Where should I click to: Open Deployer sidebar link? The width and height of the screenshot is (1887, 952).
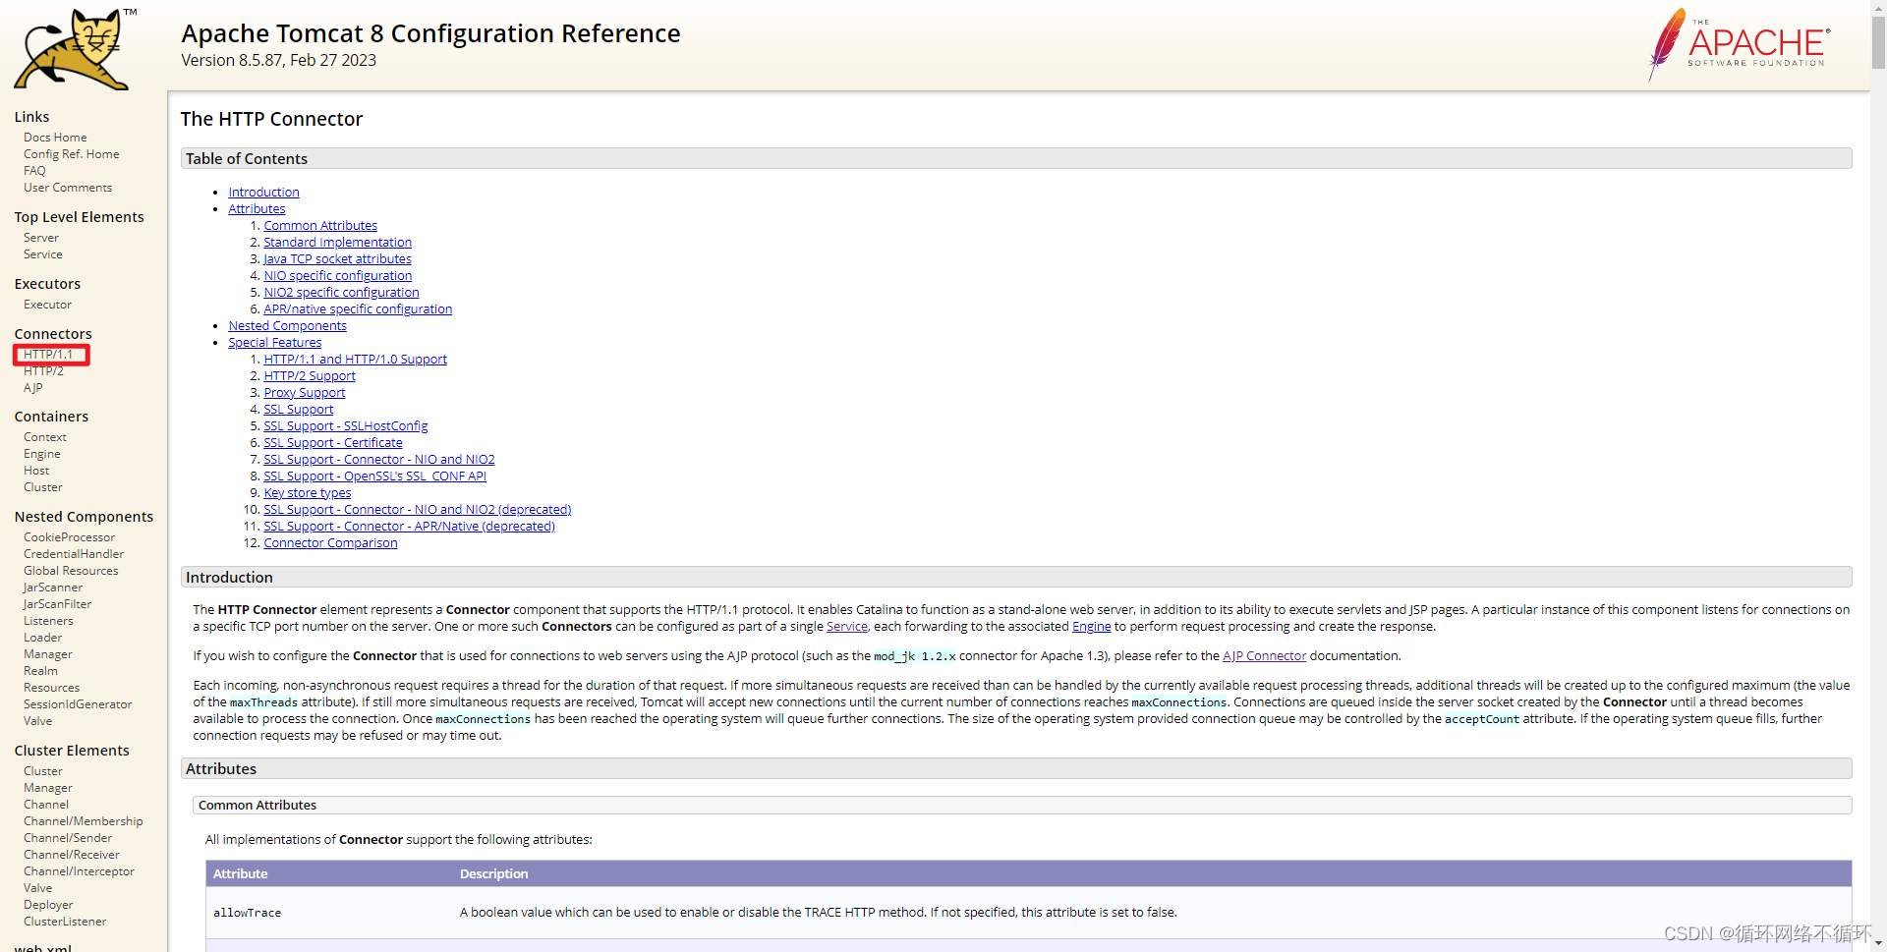point(48,905)
